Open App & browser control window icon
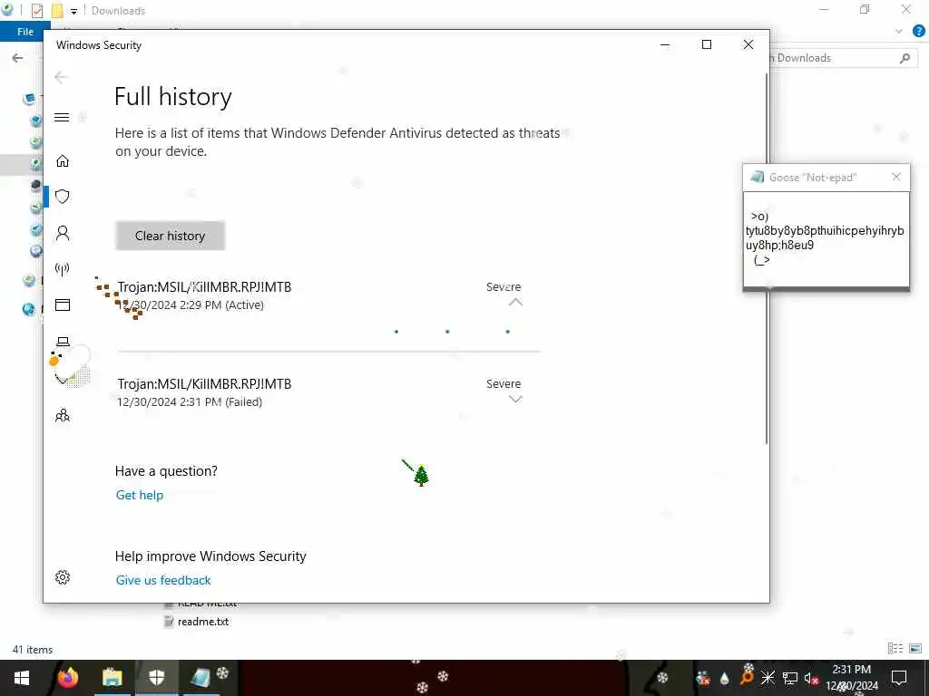The height and width of the screenshot is (696, 929). (x=63, y=304)
